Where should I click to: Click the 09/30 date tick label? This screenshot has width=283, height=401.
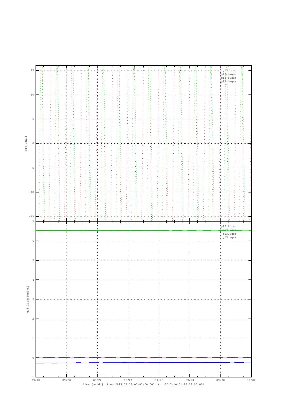click(220, 380)
